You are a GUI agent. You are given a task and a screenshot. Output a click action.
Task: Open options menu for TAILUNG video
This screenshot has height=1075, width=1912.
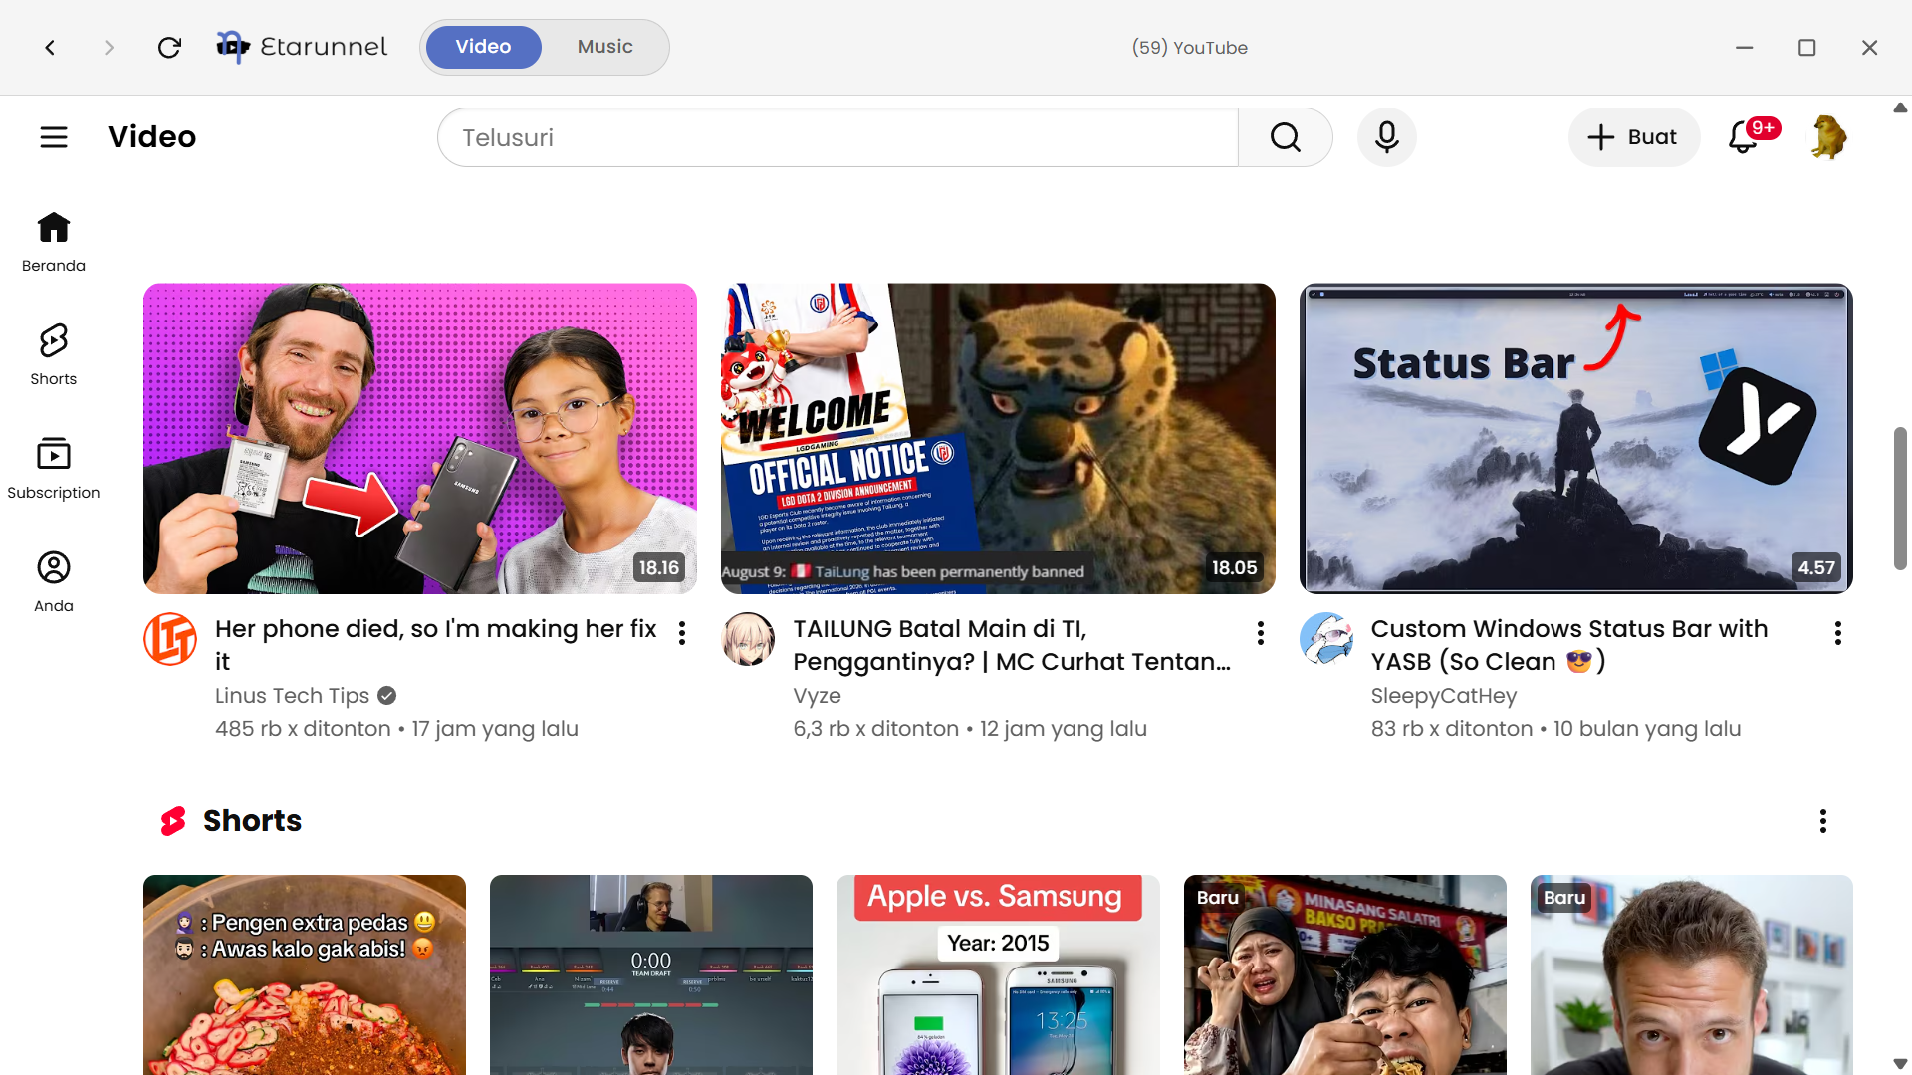click(1261, 633)
